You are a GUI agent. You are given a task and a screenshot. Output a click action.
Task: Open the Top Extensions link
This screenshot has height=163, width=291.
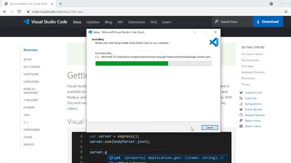click(x=250, y=60)
